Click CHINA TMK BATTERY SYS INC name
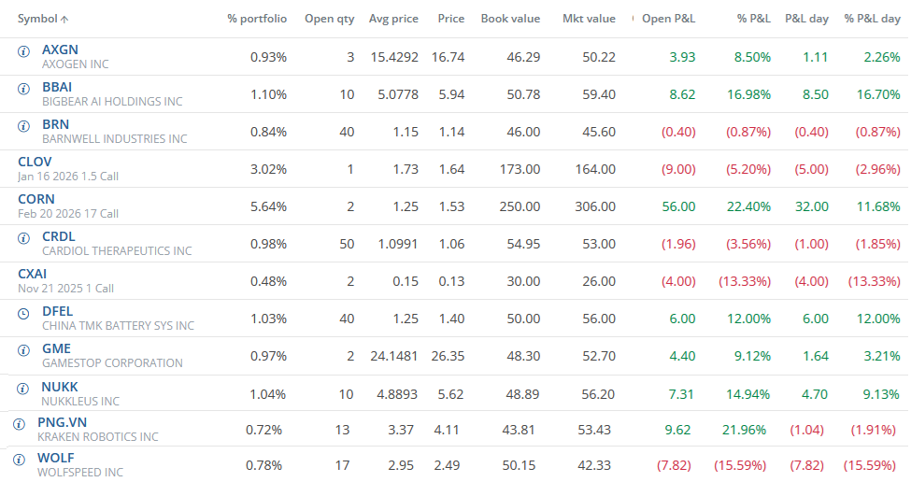 coord(118,326)
